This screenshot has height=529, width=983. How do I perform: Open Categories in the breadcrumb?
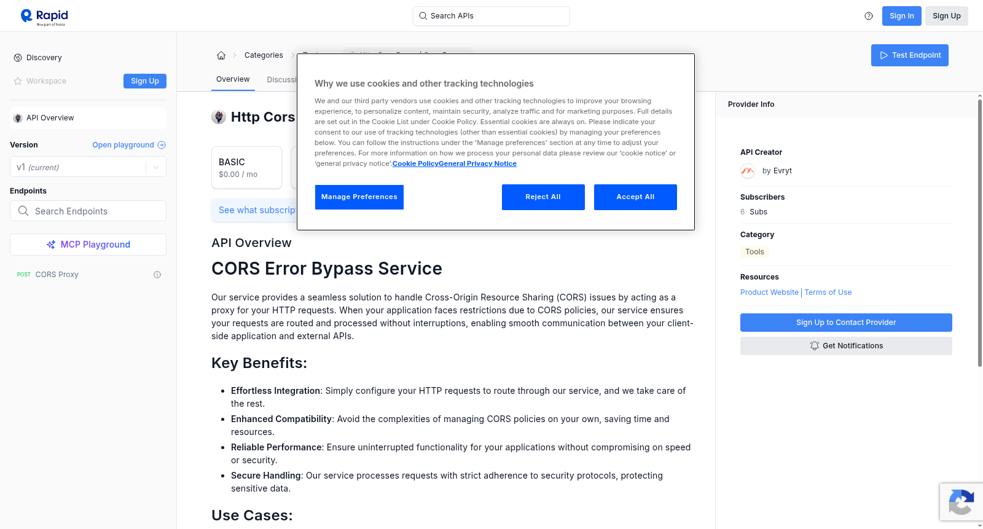point(264,55)
